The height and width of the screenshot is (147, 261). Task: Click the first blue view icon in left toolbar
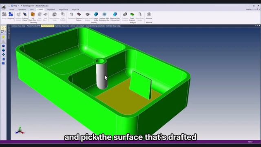pos(3,46)
